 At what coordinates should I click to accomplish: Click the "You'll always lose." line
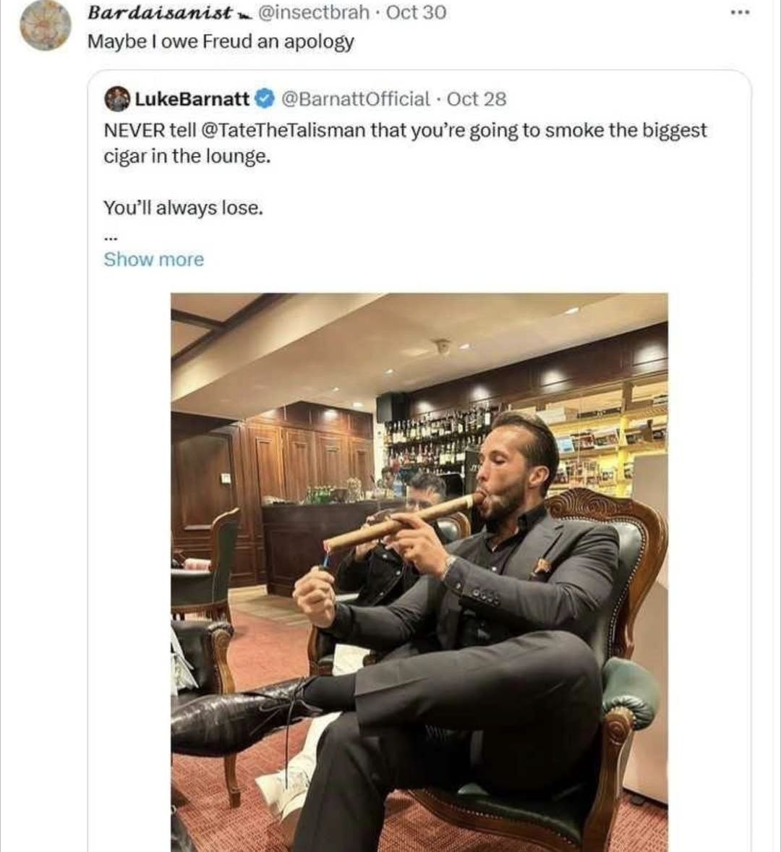pos(183,208)
